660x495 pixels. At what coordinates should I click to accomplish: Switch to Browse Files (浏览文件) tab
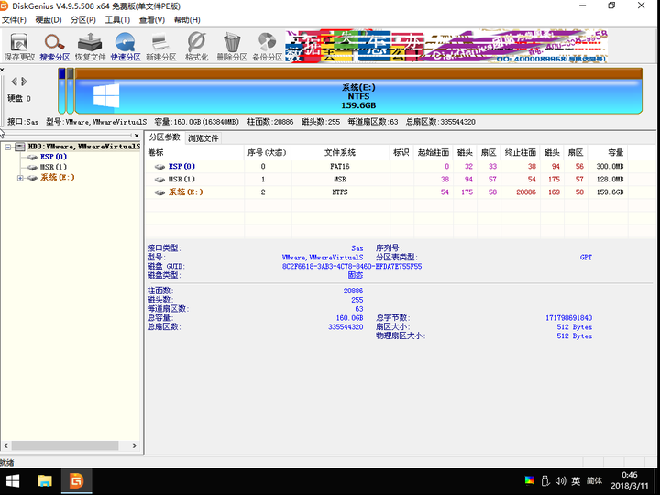tap(203, 138)
